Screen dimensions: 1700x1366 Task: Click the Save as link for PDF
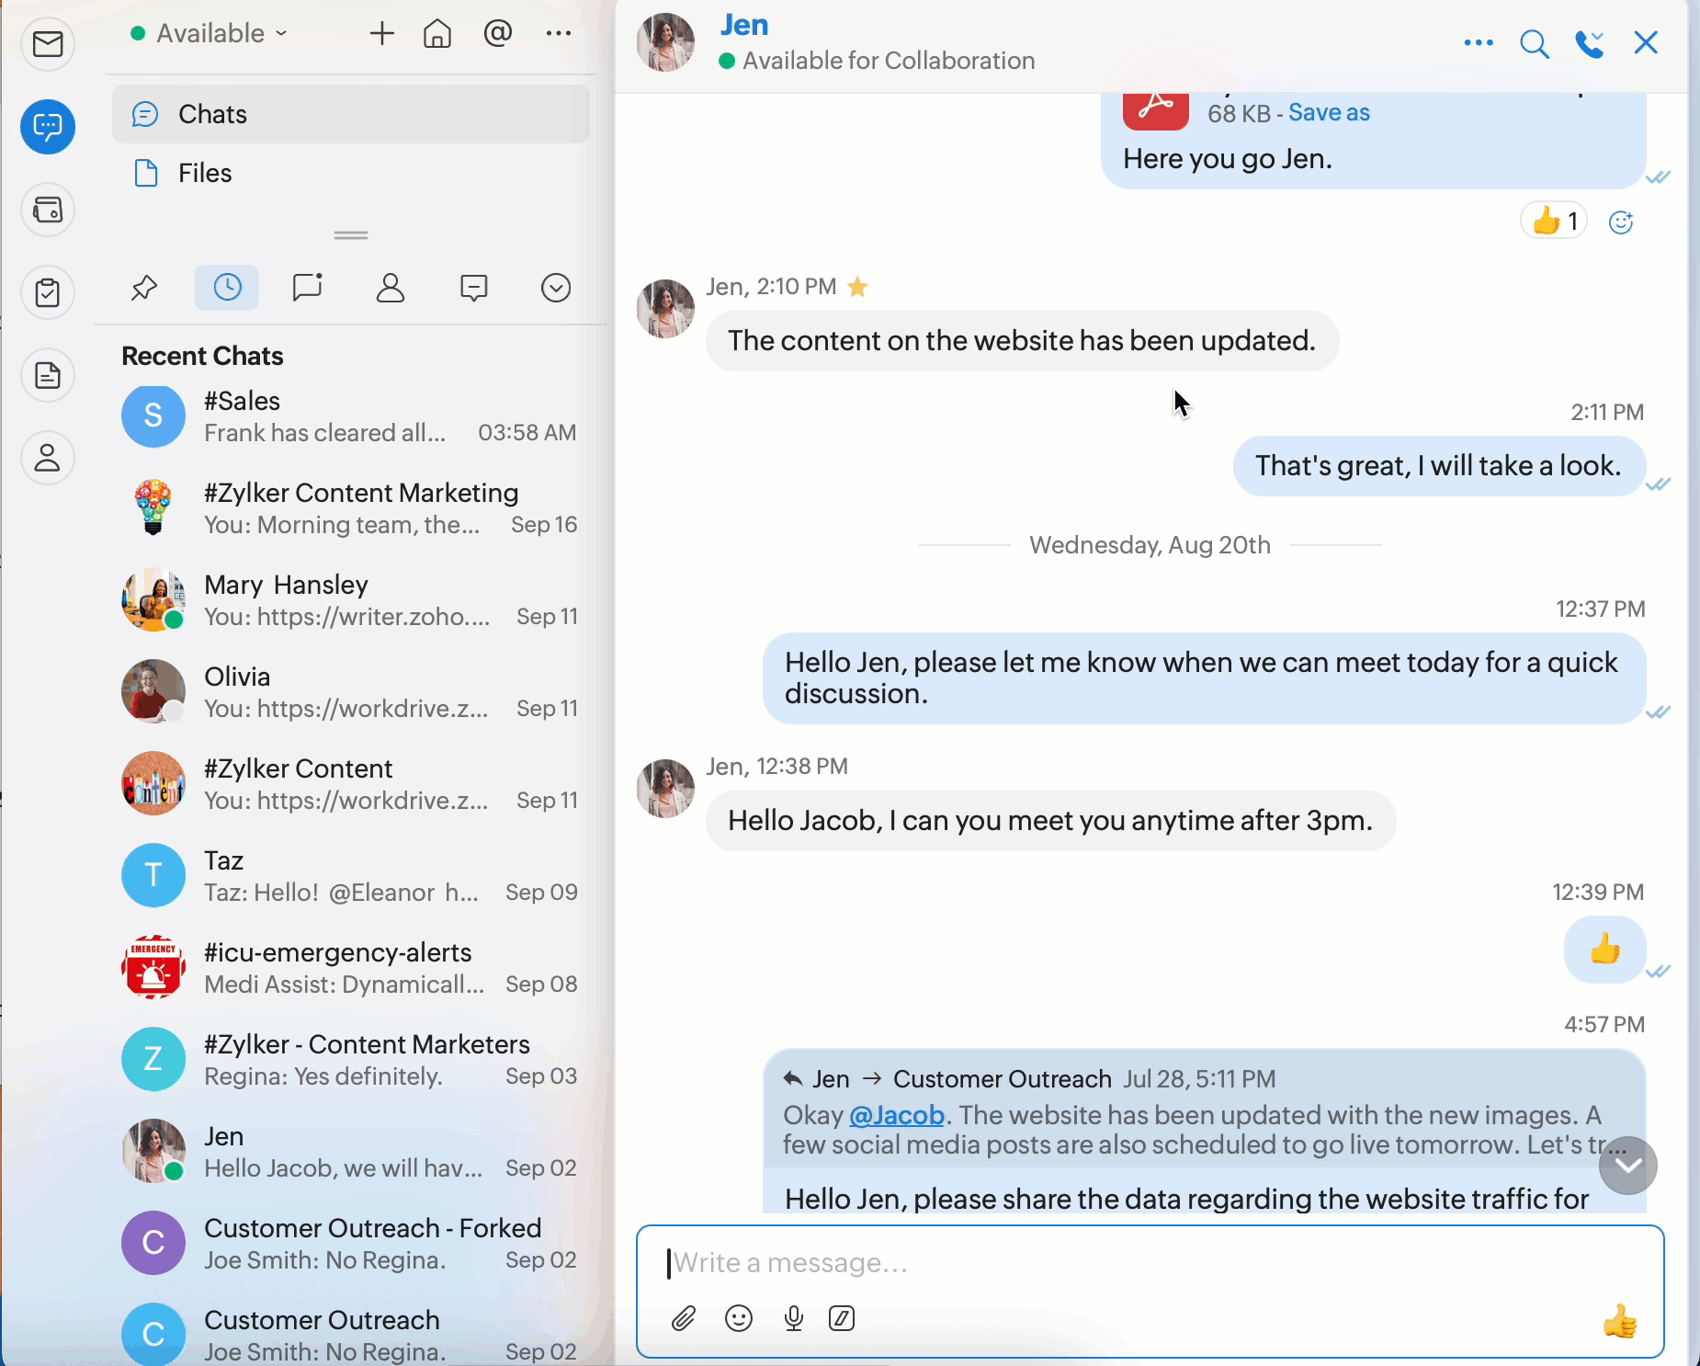1329,113
